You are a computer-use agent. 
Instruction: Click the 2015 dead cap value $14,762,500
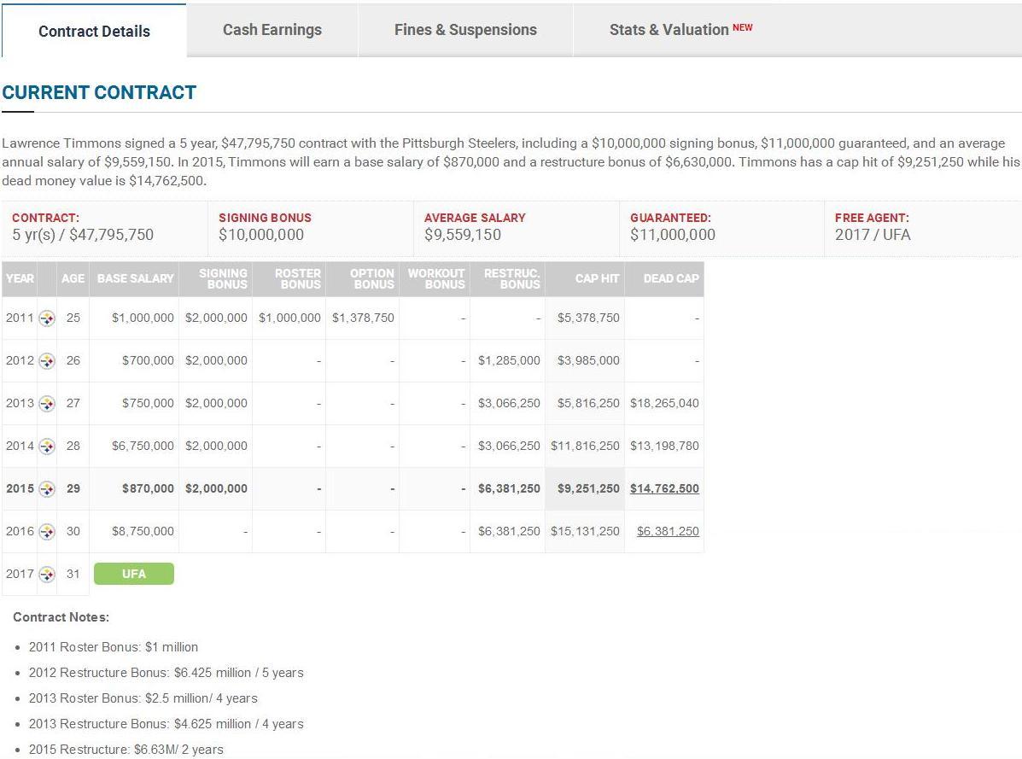[x=664, y=488]
